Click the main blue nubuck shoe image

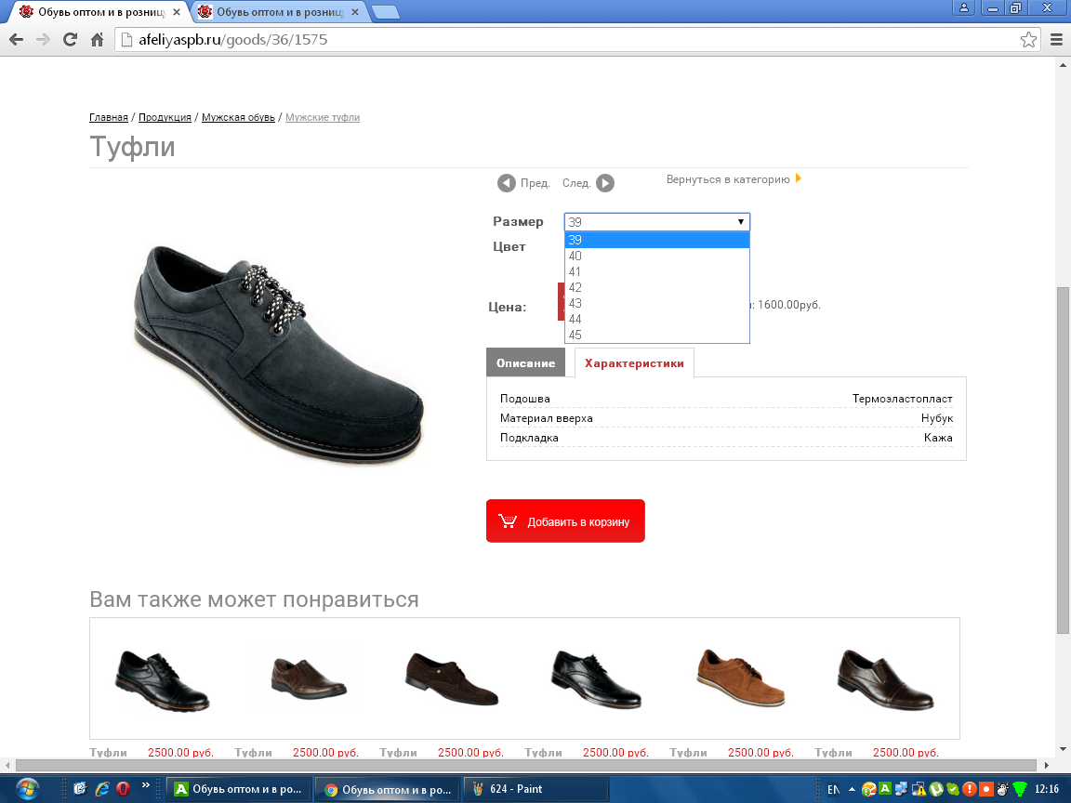(x=278, y=354)
